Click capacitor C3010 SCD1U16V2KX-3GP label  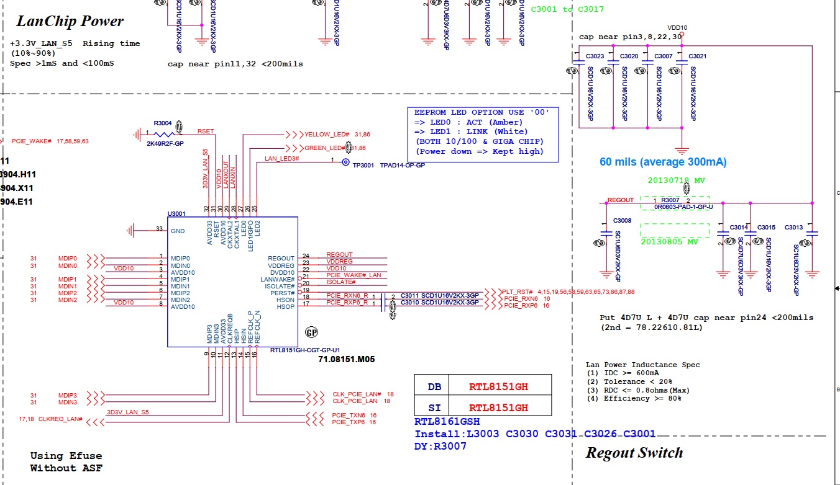coord(440,303)
